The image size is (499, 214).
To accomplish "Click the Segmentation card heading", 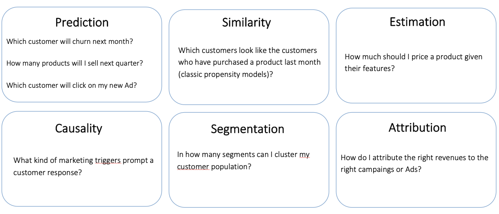I will pyautogui.click(x=247, y=129).
